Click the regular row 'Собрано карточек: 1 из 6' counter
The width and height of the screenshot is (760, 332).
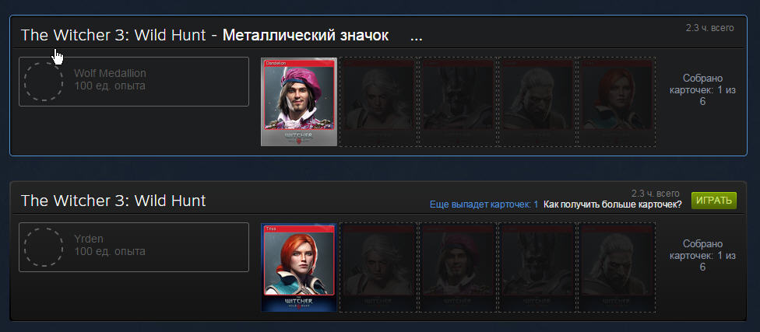point(702,255)
